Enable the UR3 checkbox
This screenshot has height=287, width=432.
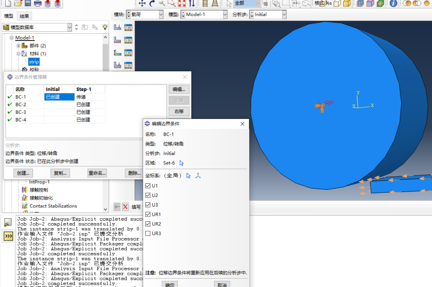pos(148,233)
